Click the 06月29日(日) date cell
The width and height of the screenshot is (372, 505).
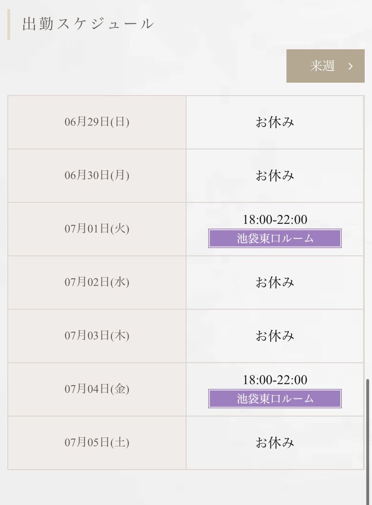(x=97, y=122)
